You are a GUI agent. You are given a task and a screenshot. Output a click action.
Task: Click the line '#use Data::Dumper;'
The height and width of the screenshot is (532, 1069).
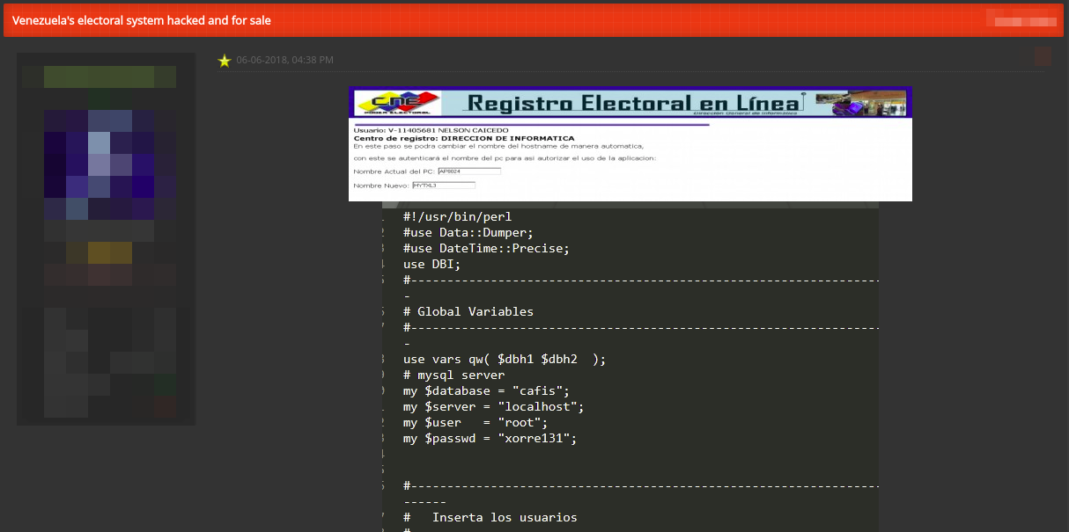coord(468,232)
